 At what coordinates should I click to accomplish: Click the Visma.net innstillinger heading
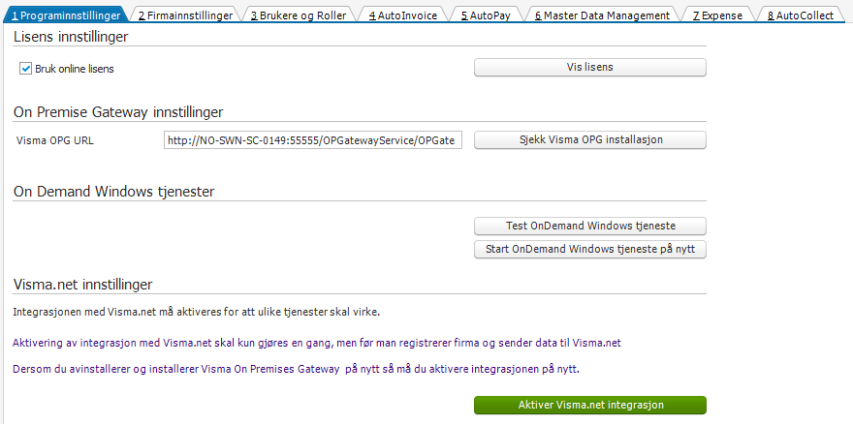coord(82,285)
